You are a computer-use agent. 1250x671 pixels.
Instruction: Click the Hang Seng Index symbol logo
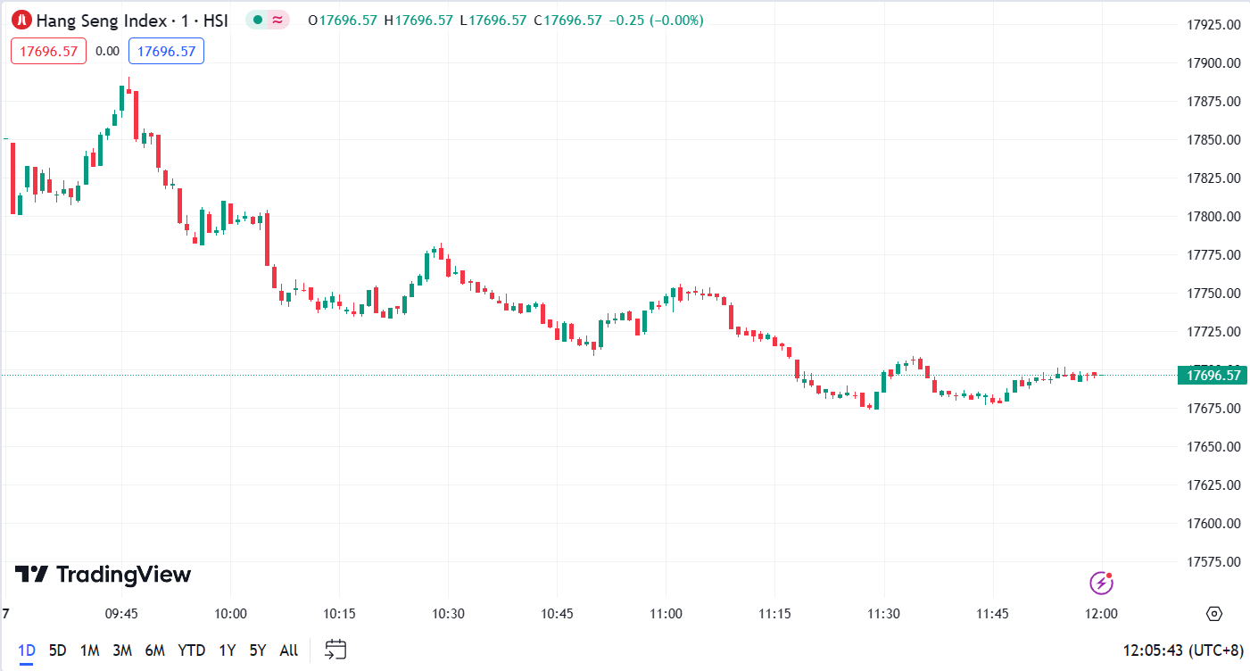(24, 18)
